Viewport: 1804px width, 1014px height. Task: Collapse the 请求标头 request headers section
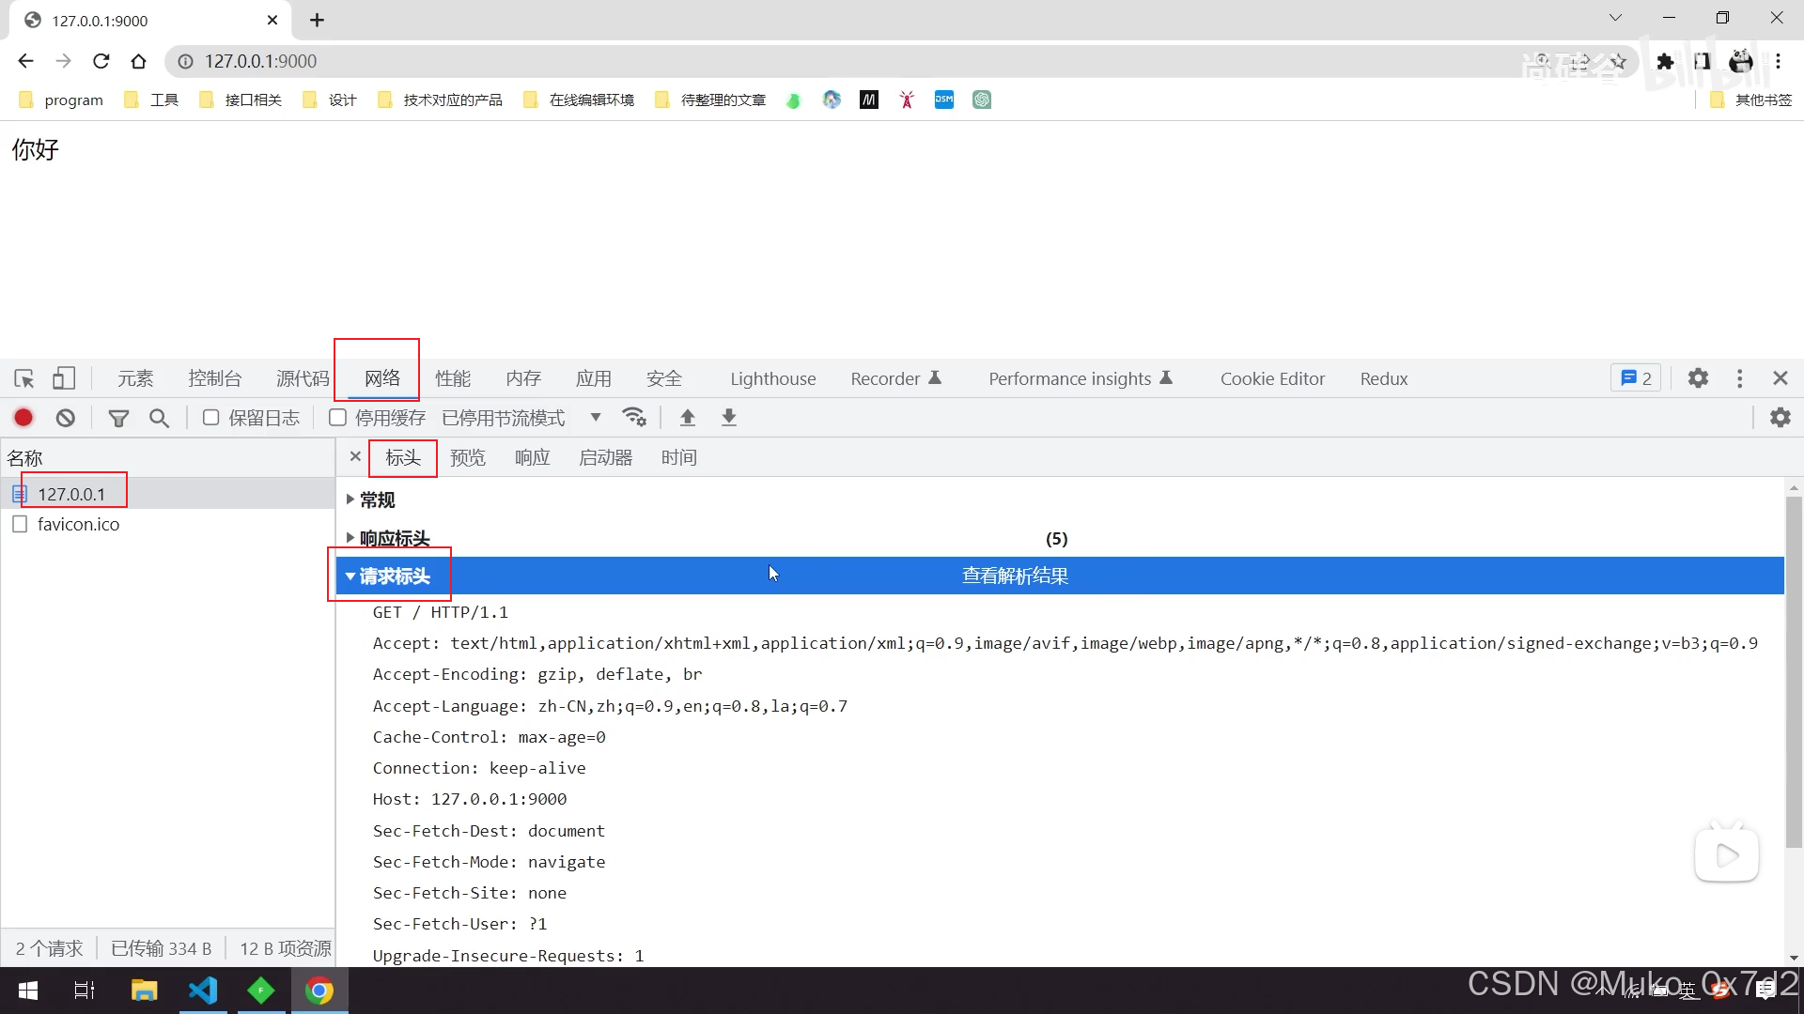[x=350, y=576]
